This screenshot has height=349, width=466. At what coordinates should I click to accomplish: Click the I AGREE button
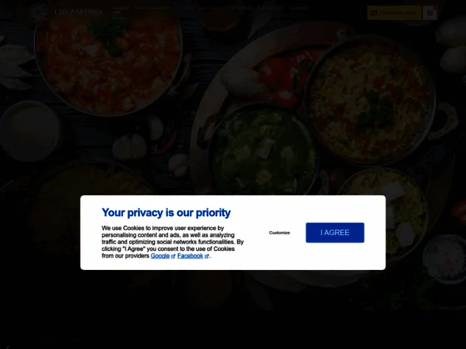(335, 233)
